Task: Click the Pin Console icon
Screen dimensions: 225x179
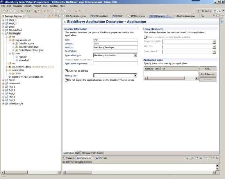Action: (x=197, y=158)
